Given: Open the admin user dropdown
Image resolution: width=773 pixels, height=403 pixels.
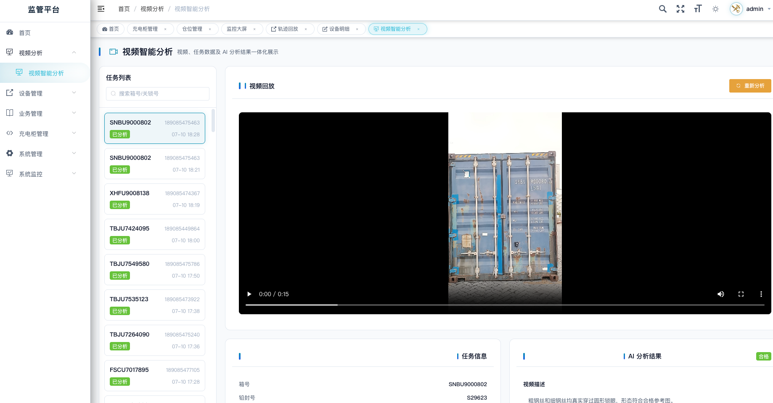Looking at the screenshot, I should 751,9.
